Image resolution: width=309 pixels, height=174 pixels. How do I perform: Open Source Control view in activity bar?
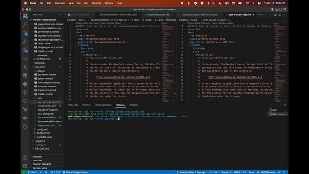[x=25, y=33]
